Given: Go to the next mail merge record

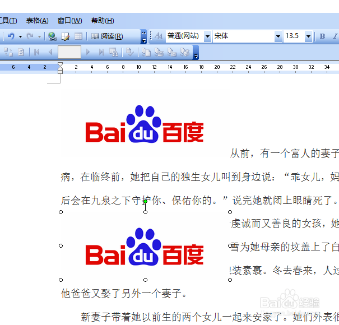Looking at the screenshot, I should (88, 52).
